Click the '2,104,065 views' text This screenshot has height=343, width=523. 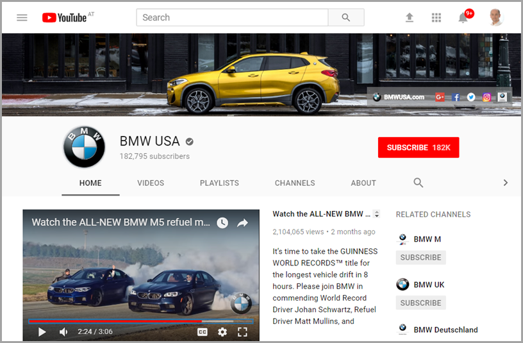298,231
